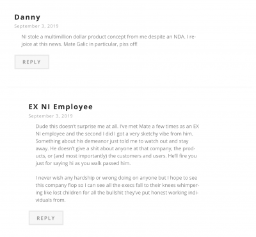256x237 pixels.
Task: Click the line 'I never wish any hardship'
Action: tap(116, 178)
